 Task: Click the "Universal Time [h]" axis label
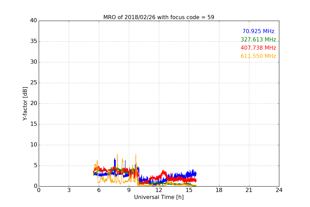click(x=159, y=197)
